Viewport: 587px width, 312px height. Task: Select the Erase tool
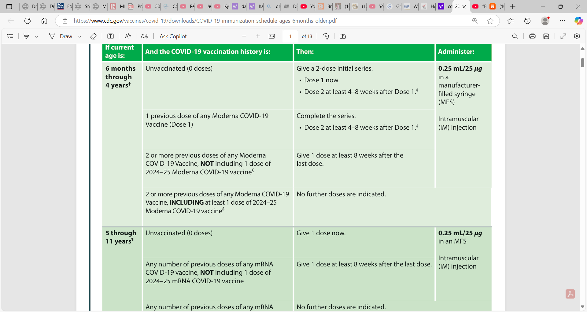coord(94,36)
